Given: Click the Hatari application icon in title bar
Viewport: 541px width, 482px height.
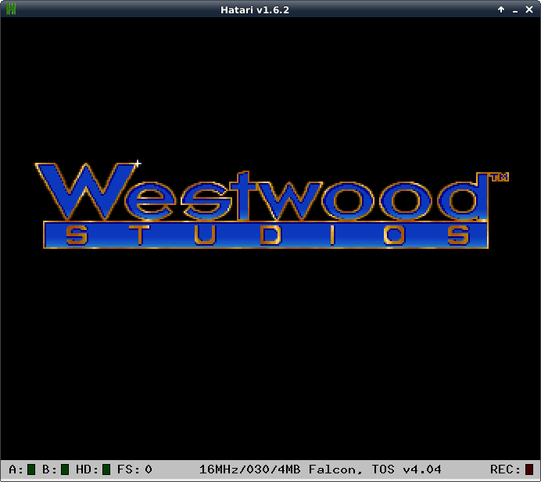Looking at the screenshot, I should [9, 9].
